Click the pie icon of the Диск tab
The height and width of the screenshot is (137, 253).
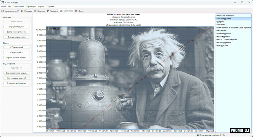coord(76,11)
